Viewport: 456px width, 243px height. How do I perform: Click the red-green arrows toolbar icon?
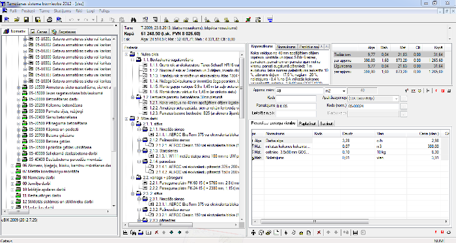click(x=248, y=20)
